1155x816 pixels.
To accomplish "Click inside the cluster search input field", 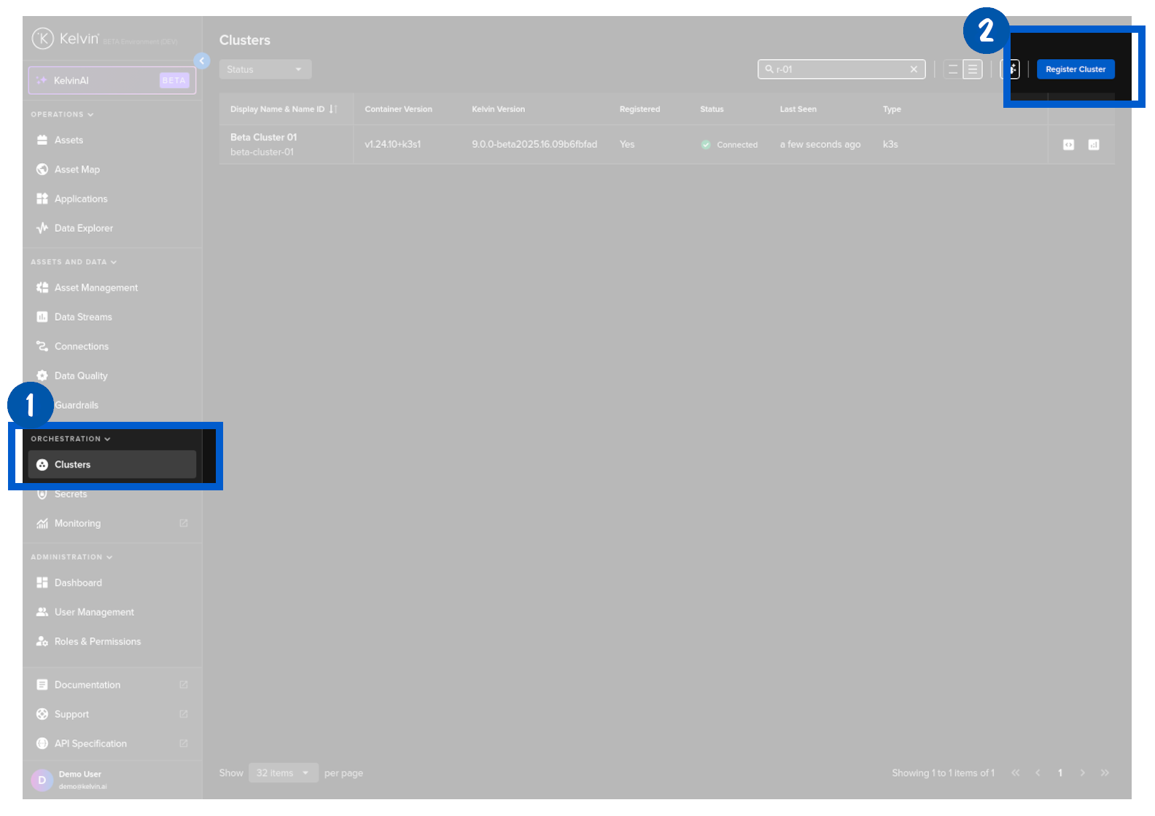I will 839,69.
